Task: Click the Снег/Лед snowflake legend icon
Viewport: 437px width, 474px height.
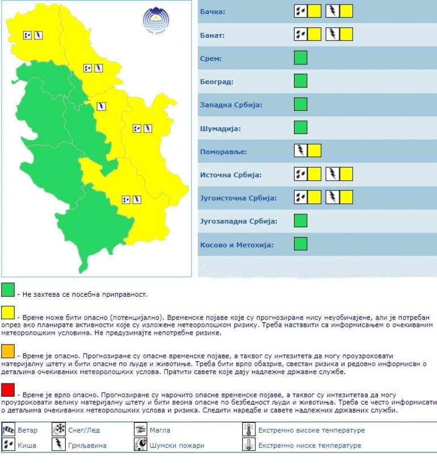Action: point(58,430)
